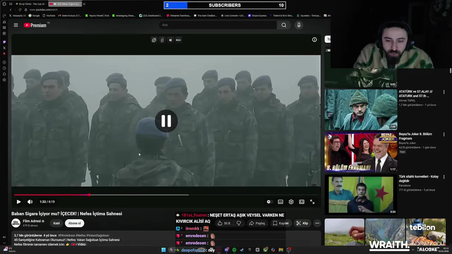Open the Windows Start button

point(163,250)
